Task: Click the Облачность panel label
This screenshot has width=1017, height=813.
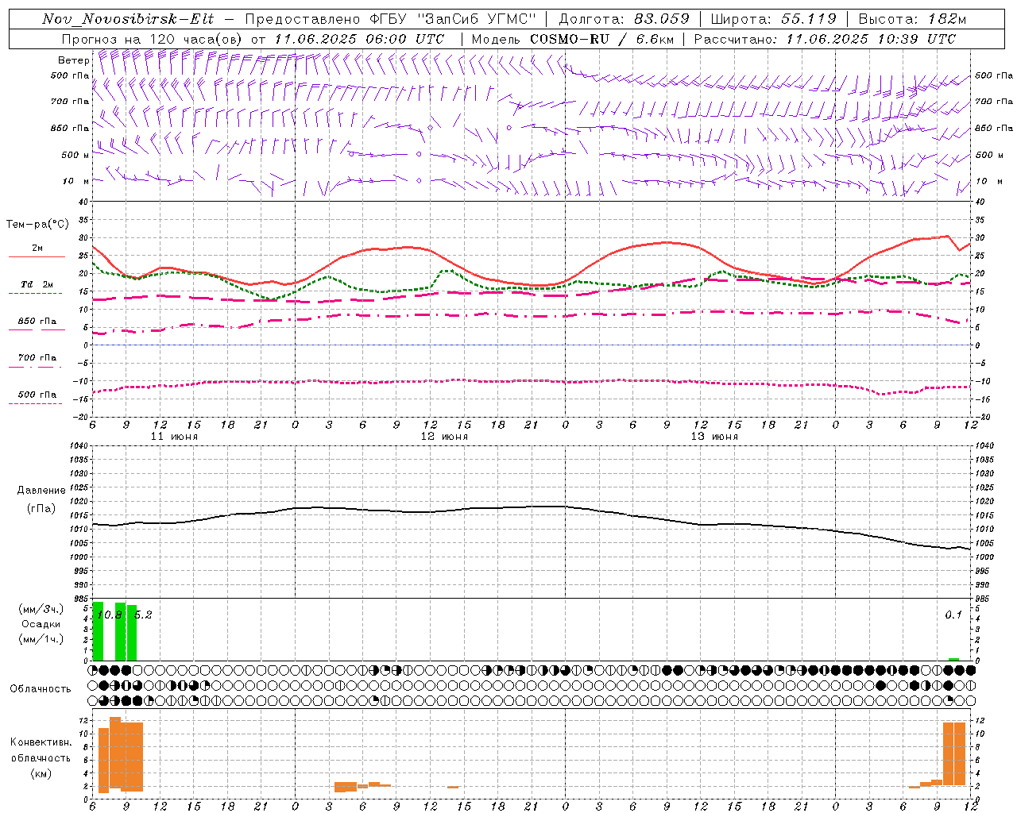Action: [41, 689]
